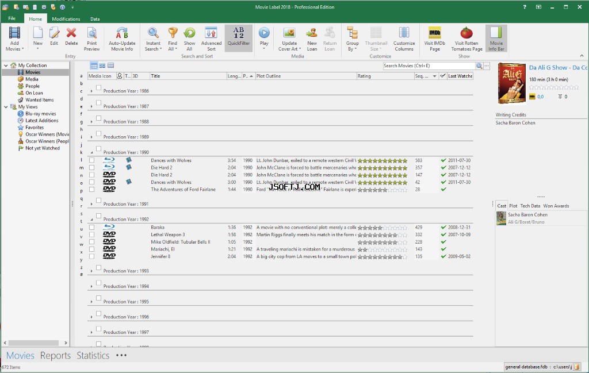
Task: Create a New movie entry
Action: click(x=38, y=39)
